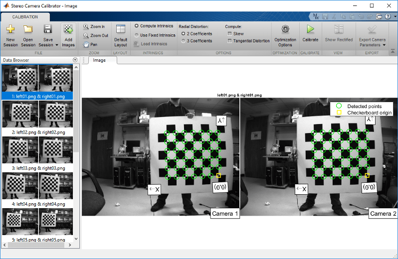398x259 pixels.
Task: Click Data Browser scroll left arrow
Action: 4,245
